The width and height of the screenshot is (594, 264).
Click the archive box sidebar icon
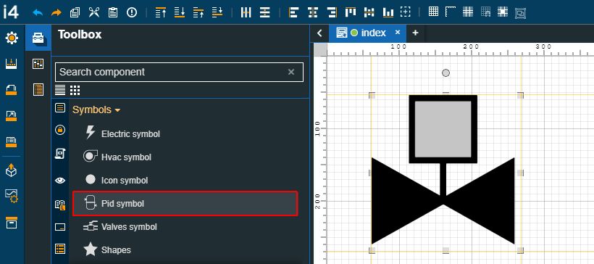(x=12, y=223)
